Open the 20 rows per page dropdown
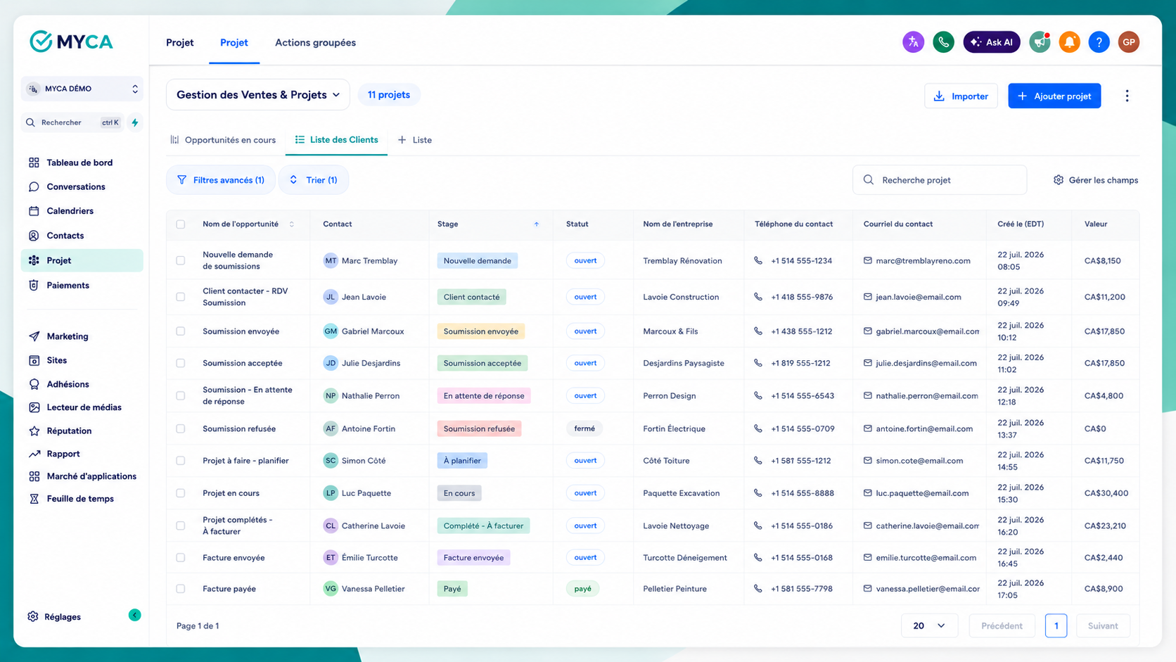 [x=928, y=625]
